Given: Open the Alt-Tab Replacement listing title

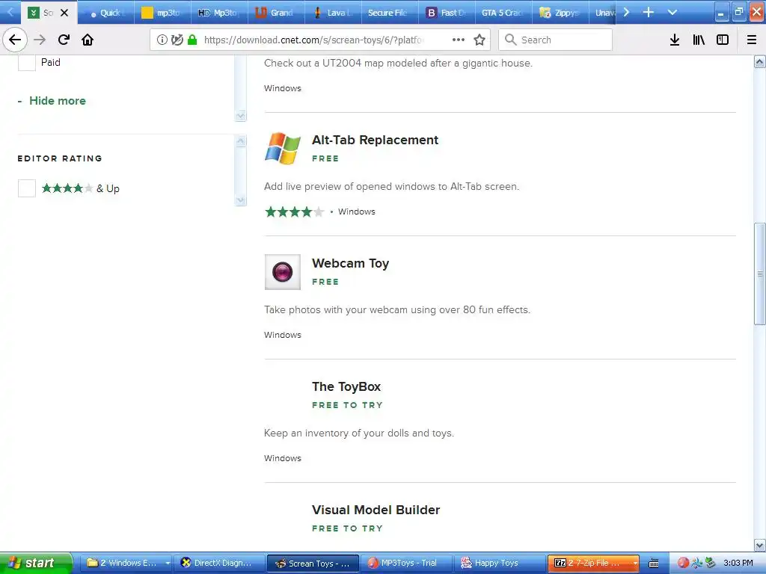Looking at the screenshot, I should tap(375, 140).
